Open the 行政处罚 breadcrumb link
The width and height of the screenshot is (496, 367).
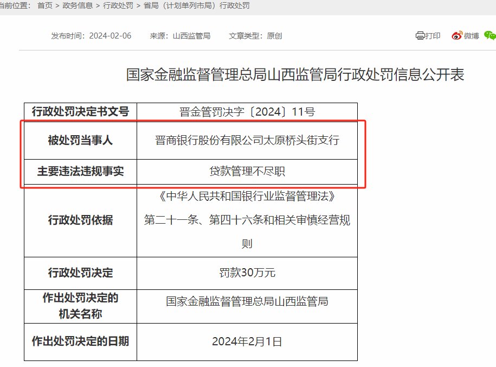click(x=118, y=5)
